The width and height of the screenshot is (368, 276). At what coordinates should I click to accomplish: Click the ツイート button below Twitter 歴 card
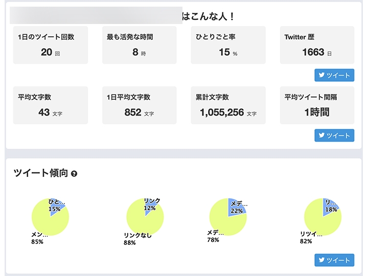(334, 76)
